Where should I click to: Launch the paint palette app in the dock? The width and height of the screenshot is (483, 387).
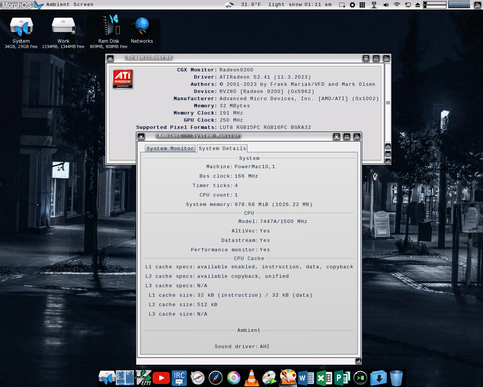(288, 378)
